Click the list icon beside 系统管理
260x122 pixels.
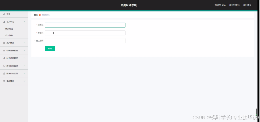pos(4,81)
